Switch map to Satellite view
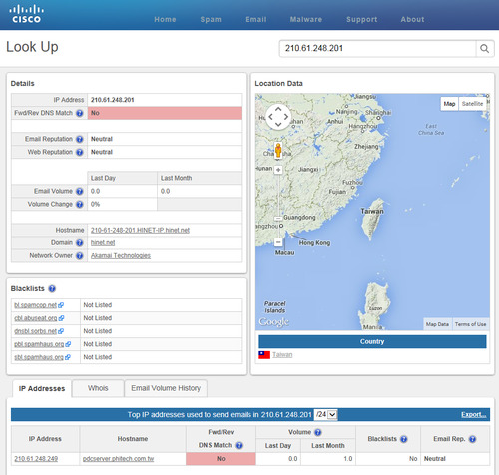The width and height of the screenshot is (499, 475). coord(472,104)
